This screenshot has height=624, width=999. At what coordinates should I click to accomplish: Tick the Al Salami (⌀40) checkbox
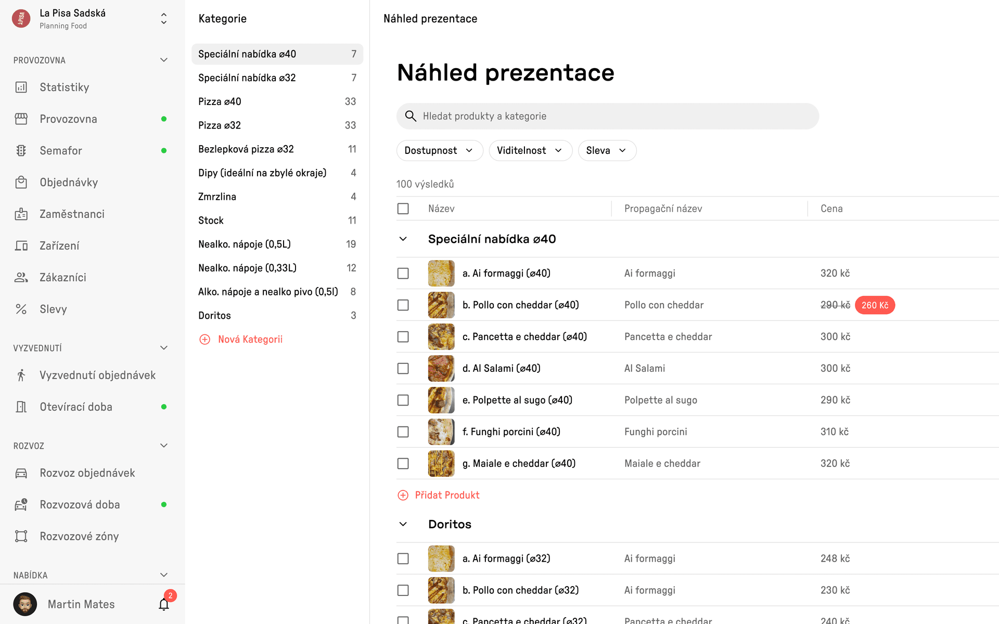[x=403, y=369]
